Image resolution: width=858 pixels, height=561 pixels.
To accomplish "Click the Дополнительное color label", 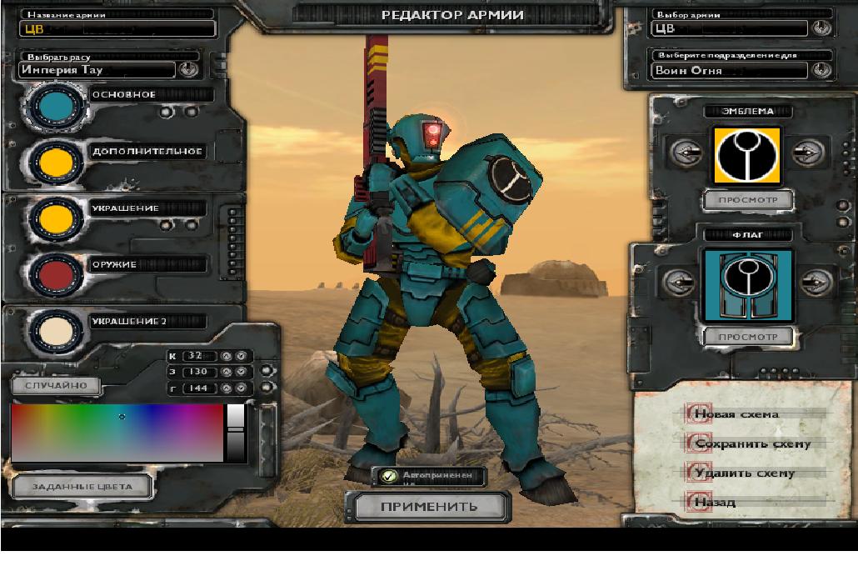I will 147,151.
